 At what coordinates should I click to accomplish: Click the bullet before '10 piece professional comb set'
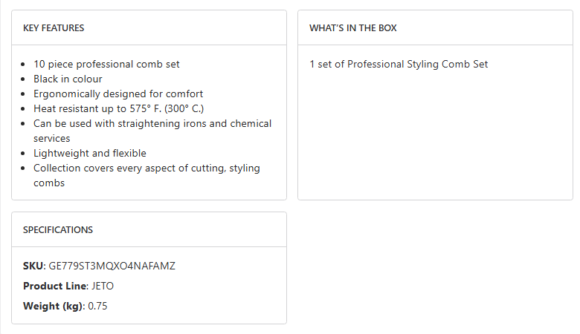point(25,65)
